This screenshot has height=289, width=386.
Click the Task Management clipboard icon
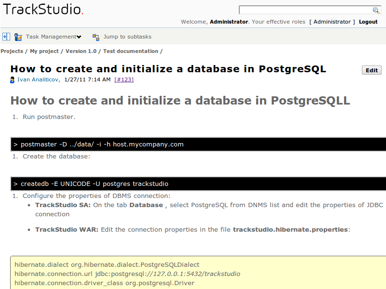pyautogui.click(x=18, y=37)
